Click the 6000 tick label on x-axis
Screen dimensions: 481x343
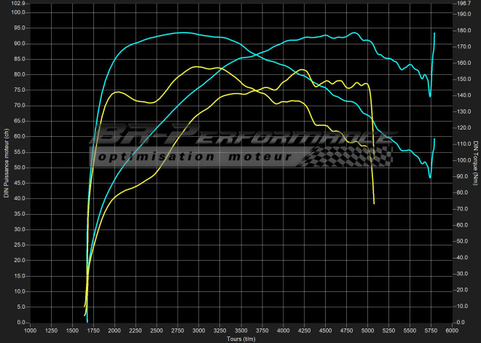click(x=452, y=331)
